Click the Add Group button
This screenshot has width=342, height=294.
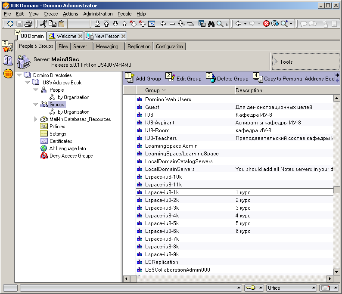pyautogui.click(x=143, y=78)
